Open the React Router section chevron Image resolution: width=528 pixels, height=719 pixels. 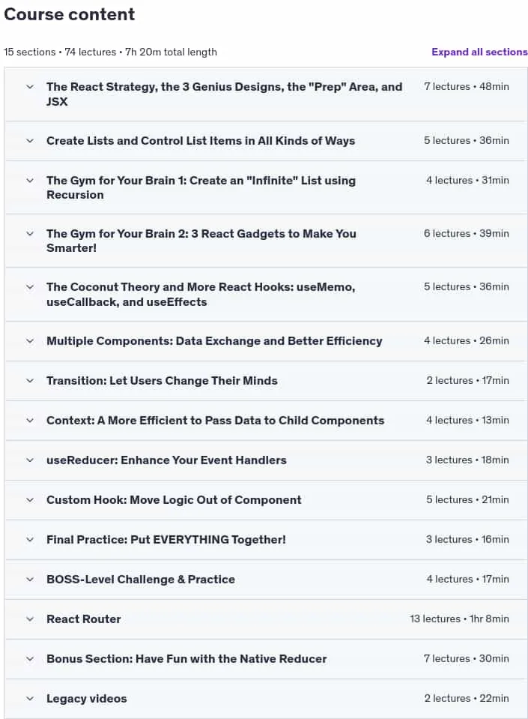(x=30, y=619)
